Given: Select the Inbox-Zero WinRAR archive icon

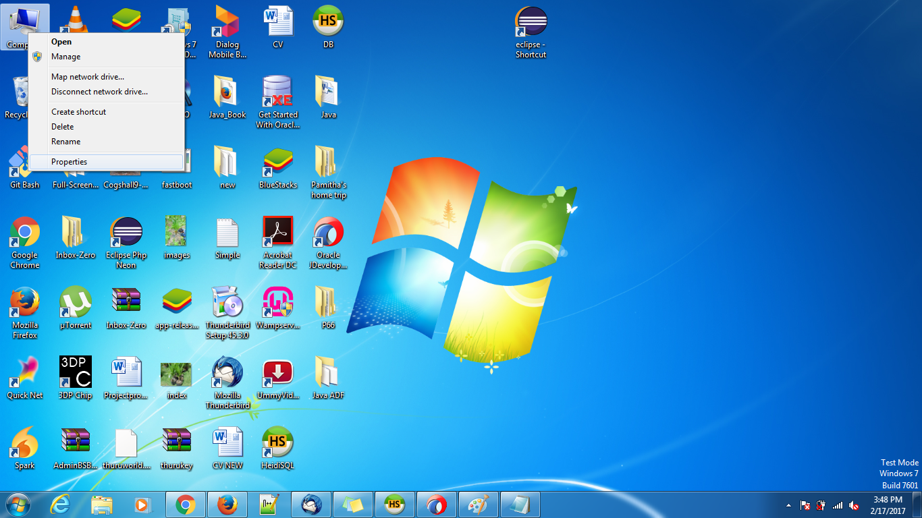Looking at the screenshot, I should pyautogui.click(x=126, y=308).
